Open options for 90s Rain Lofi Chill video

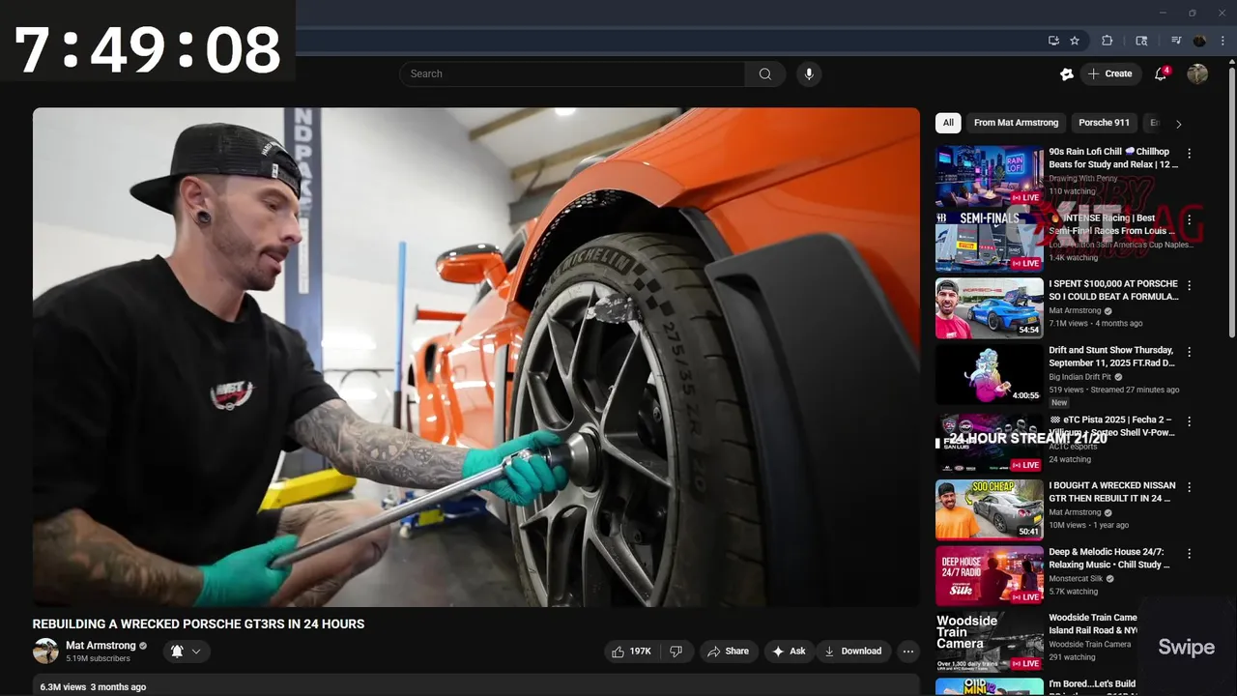coord(1190,154)
